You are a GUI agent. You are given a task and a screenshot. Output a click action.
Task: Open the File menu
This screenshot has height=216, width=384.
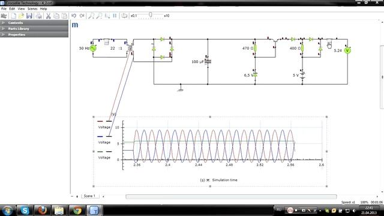click(x=4, y=9)
